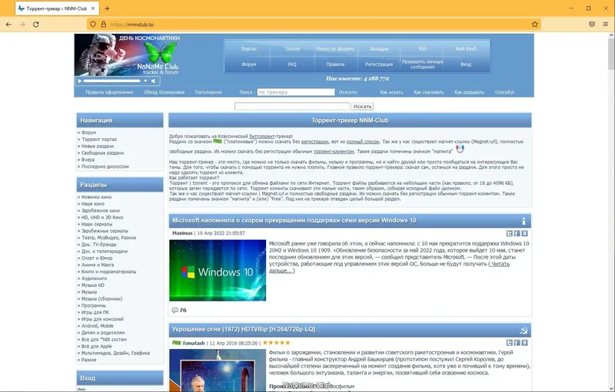The image size is (615, 392).
Task: Open RSS menu item
Action: (422, 49)
